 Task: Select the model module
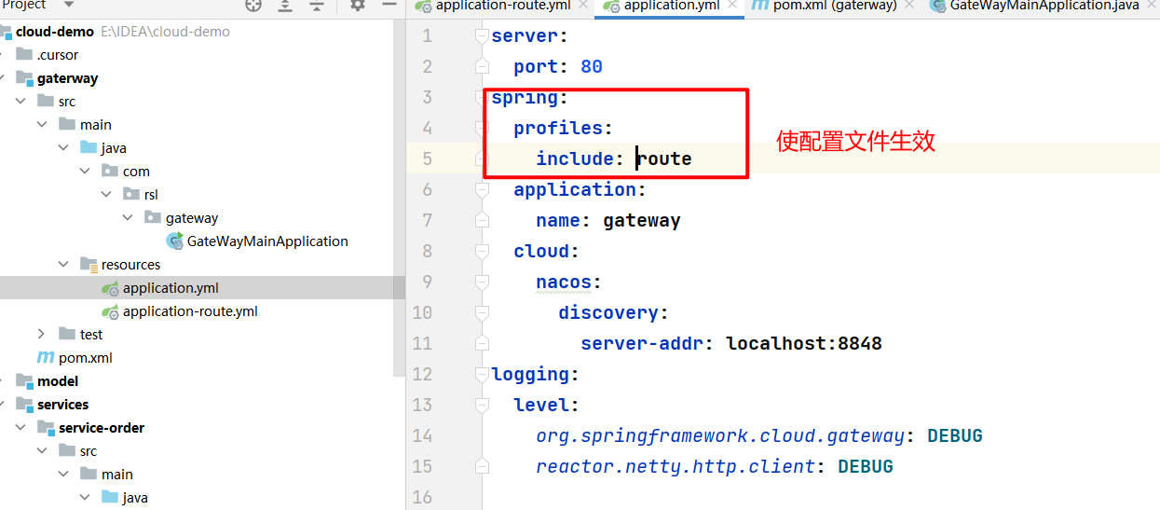click(x=58, y=381)
